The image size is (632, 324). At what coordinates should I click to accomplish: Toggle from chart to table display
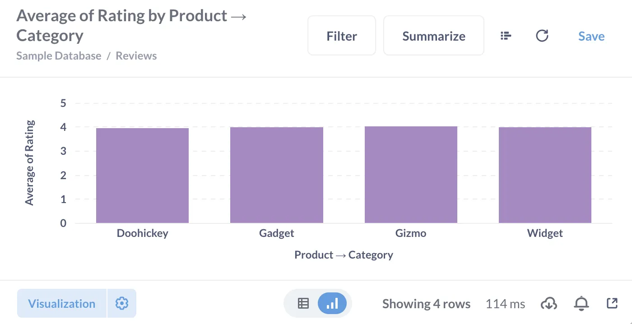click(x=304, y=303)
